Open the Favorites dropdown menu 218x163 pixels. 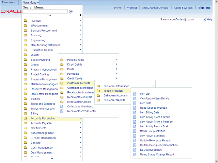[x=9, y=2]
